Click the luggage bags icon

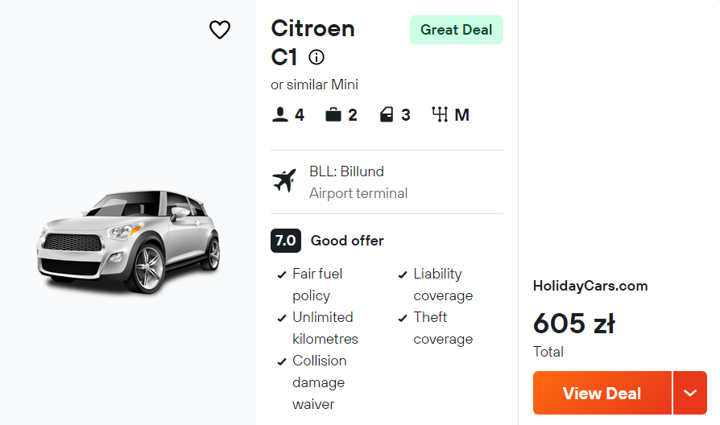point(333,115)
